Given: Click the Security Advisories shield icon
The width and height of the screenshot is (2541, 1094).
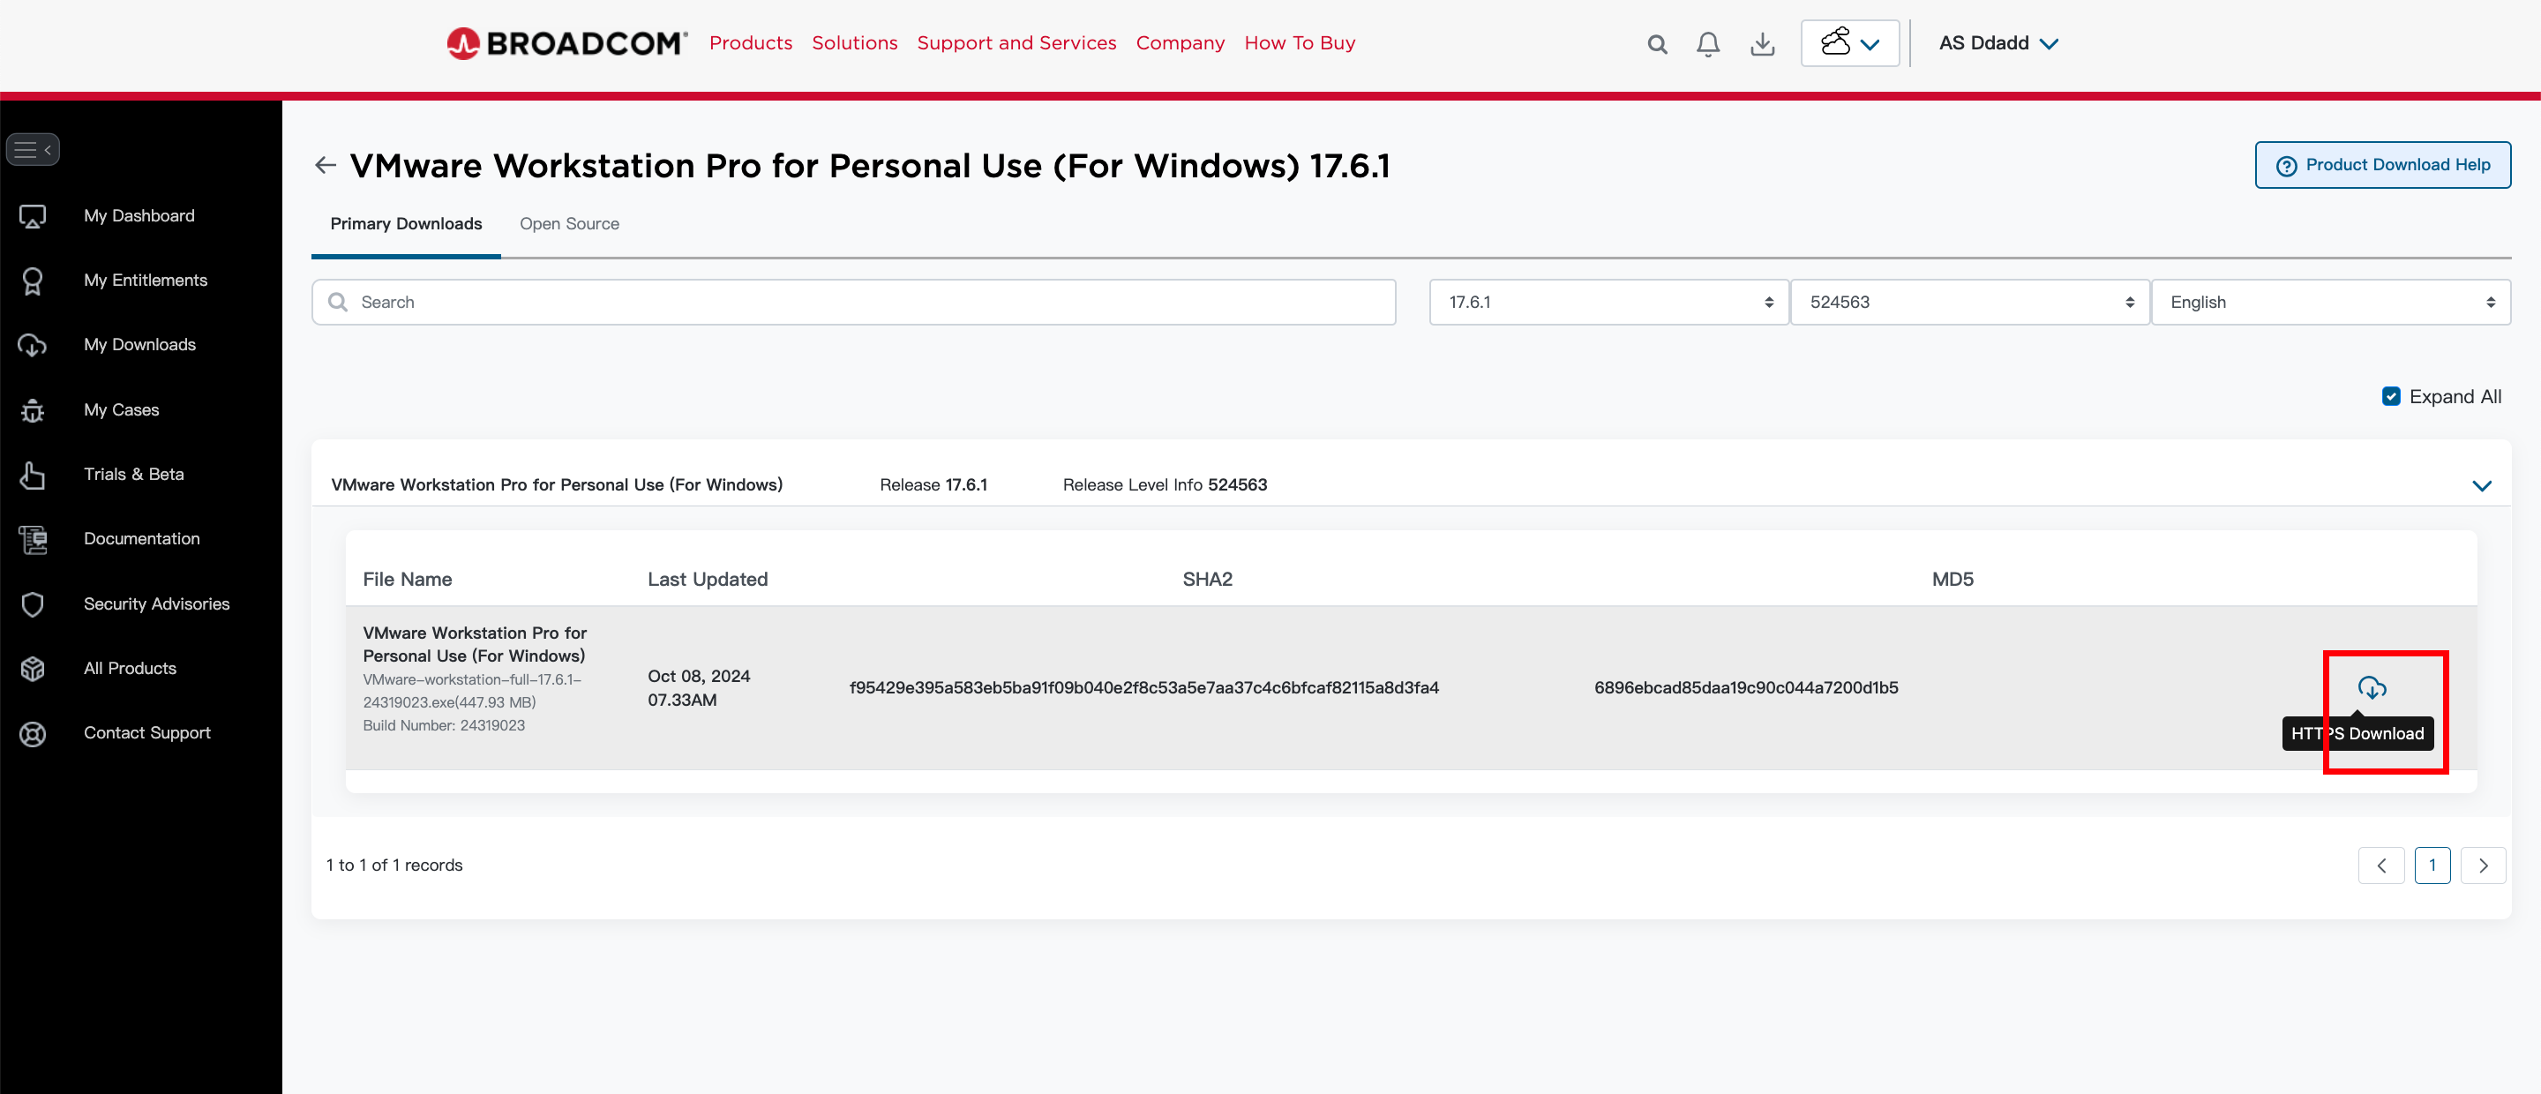Looking at the screenshot, I should click(33, 603).
